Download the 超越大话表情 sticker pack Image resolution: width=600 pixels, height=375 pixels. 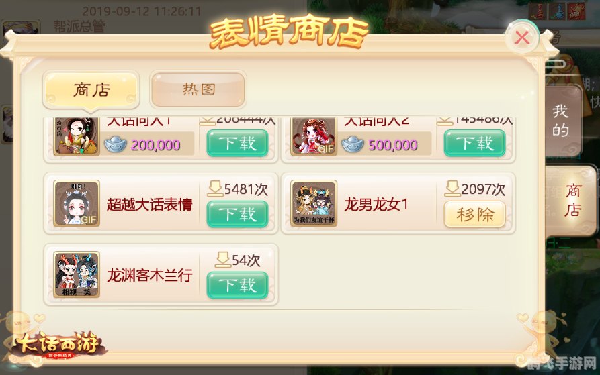(237, 214)
